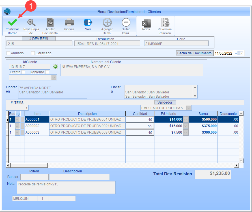
Task: Open P/Unitario dropdown in $14.000 row
Action: (x=186, y=119)
